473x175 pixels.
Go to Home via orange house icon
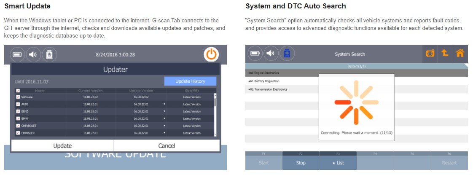(x=460, y=54)
